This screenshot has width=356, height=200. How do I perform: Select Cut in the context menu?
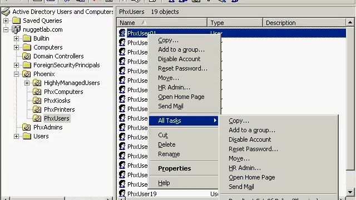coord(163,135)
